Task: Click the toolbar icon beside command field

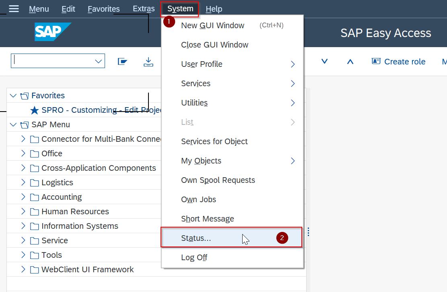Action: point(122,62)
